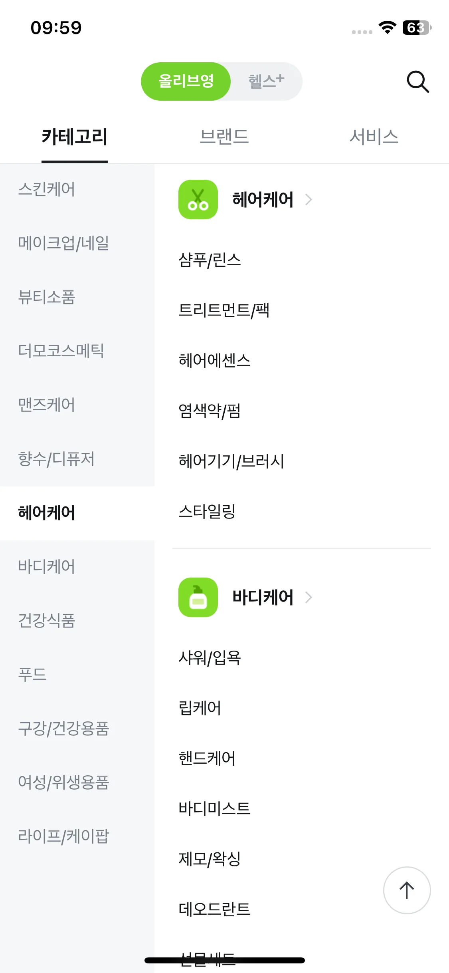The width and height of the screenshot is (449, 973).
Task: Tap the battery indicator in status bar
Action: [x=417, y=28]
